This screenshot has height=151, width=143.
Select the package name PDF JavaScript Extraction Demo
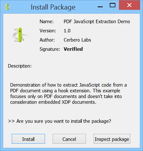97,22
